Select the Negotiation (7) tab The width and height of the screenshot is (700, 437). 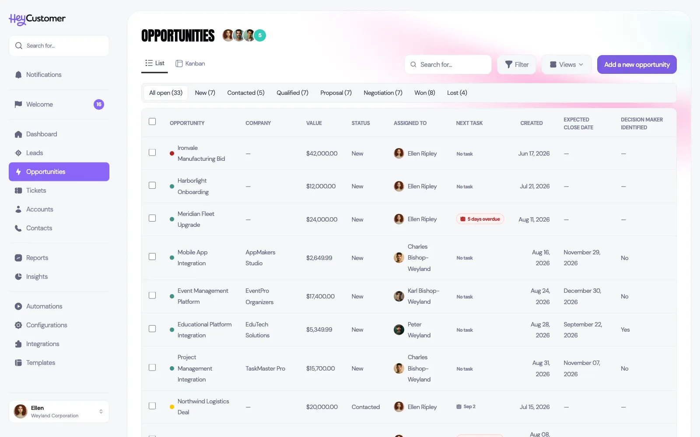pyautogui.click(x=383, y=93)
